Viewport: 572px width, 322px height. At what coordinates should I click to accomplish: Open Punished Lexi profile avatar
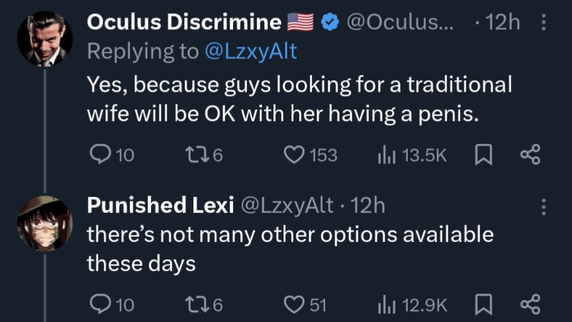click(45, 223)
